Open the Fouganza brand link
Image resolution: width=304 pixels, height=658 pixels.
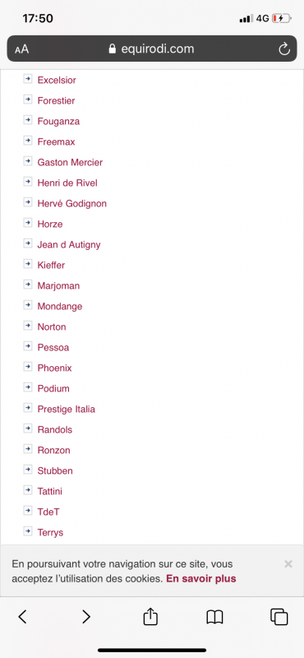click(58, 121)
